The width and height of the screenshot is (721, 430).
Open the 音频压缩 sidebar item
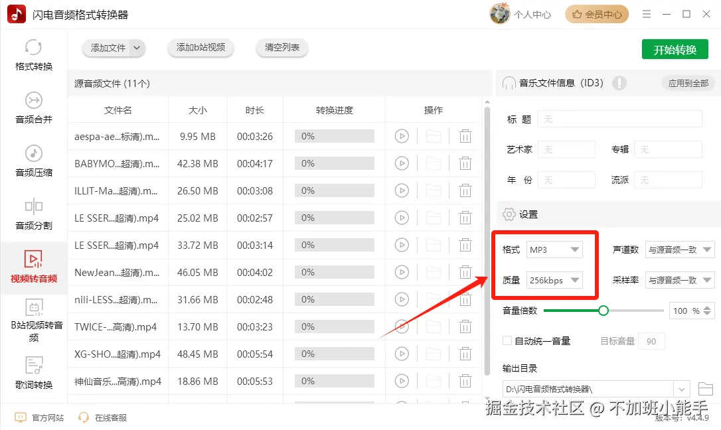tap(34, 161)
